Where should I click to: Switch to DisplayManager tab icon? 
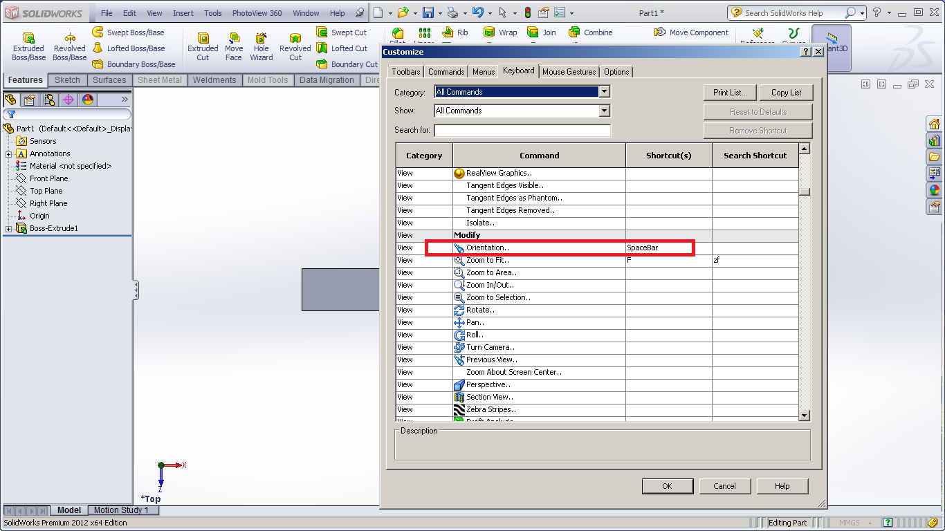(x=88, y=100)
